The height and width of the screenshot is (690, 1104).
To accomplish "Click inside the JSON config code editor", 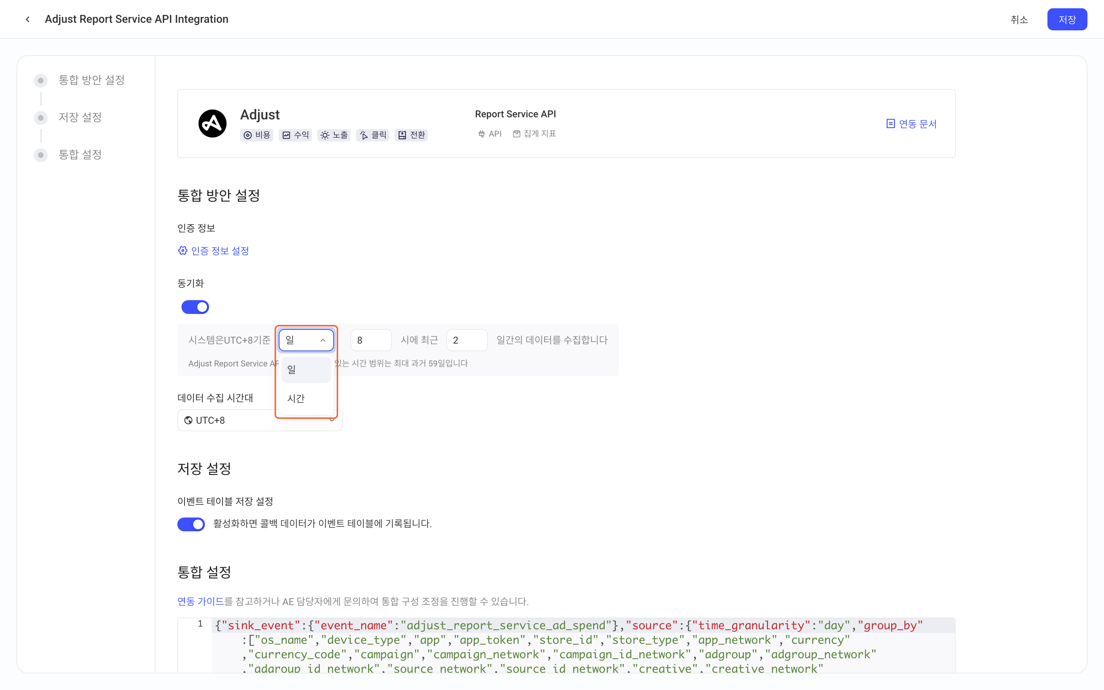I will [x=583, y=645].
